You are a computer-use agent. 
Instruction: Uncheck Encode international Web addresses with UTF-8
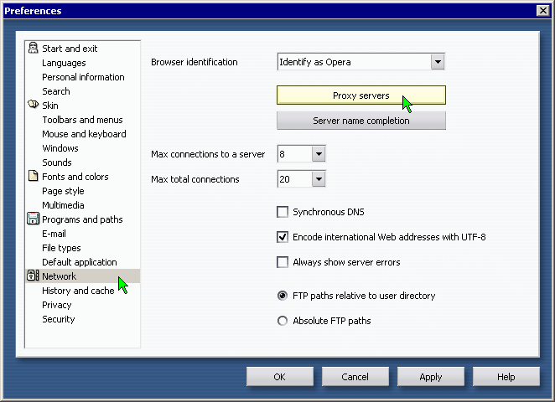coord(282,237)
